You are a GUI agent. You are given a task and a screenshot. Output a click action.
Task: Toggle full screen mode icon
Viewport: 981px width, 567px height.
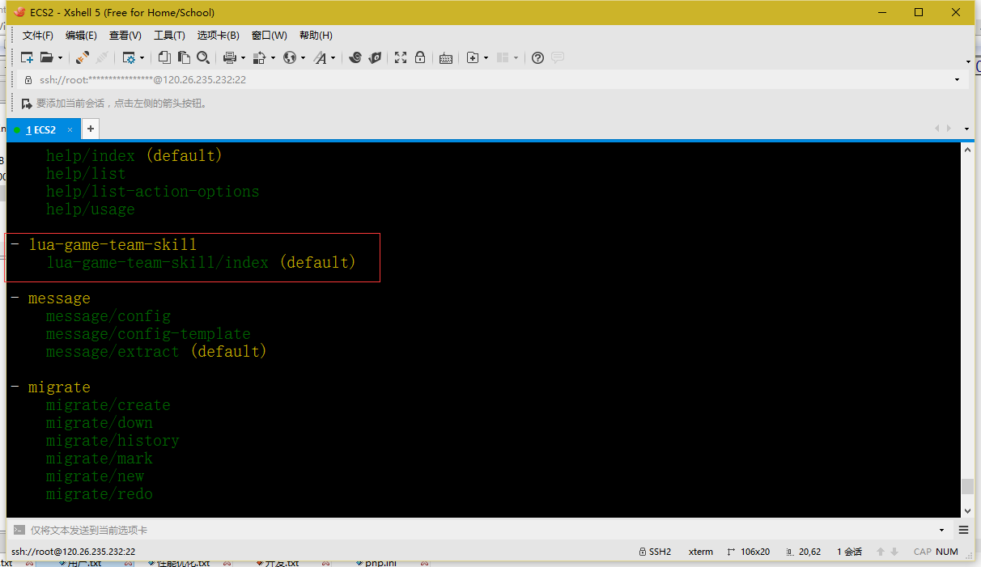401,57
